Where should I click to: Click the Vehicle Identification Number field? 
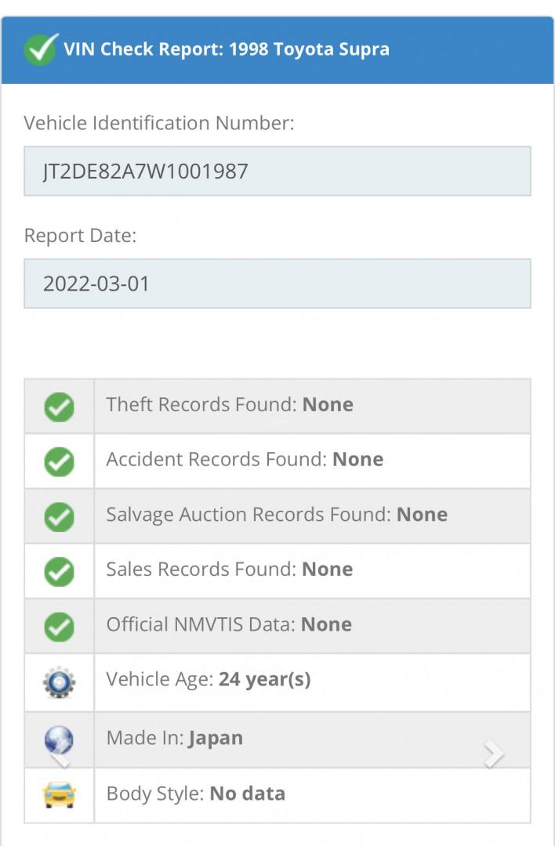[x=277, y=171]
